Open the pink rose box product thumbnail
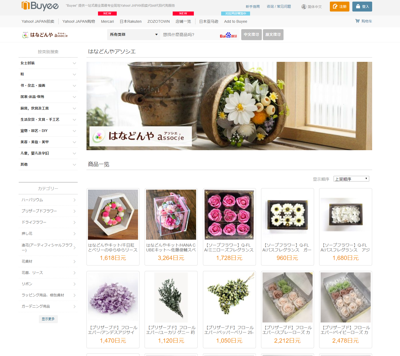Image resolution: width=400 pixels, height=356 pixels. (229, 215)
